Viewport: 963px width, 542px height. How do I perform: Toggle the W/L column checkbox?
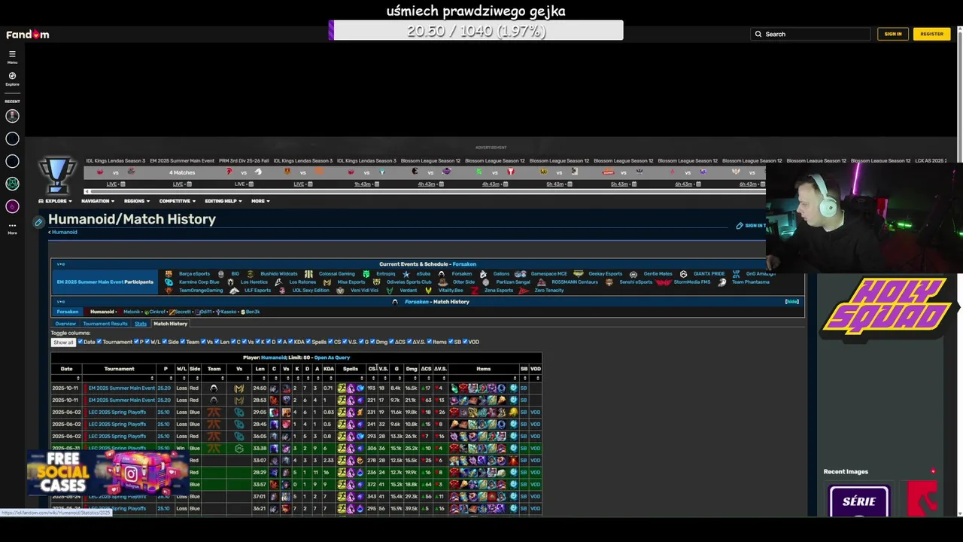pos(147,342)
